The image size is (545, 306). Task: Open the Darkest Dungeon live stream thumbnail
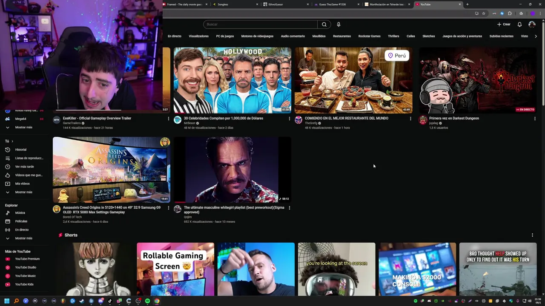(x=478, y=80)
